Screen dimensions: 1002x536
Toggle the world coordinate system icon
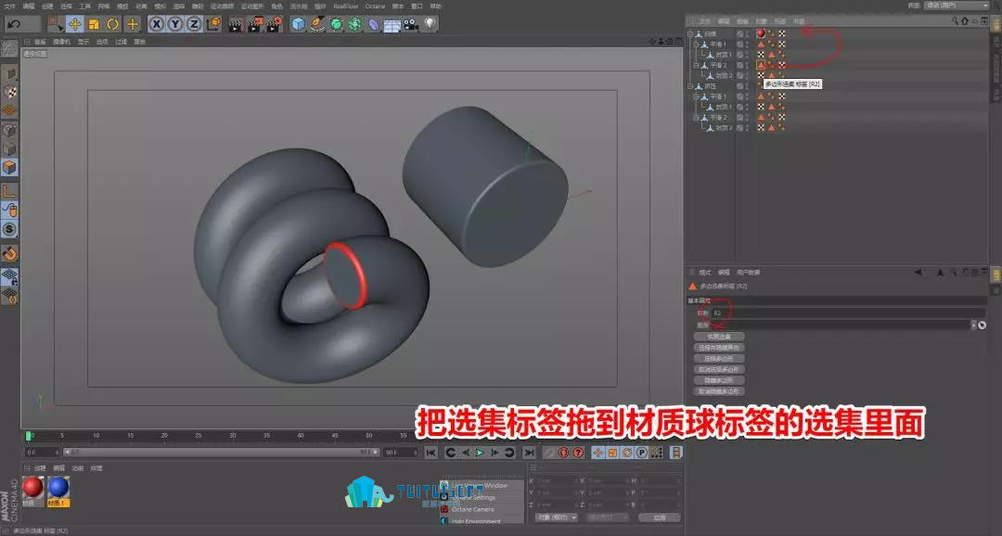[x=213, y=24]
